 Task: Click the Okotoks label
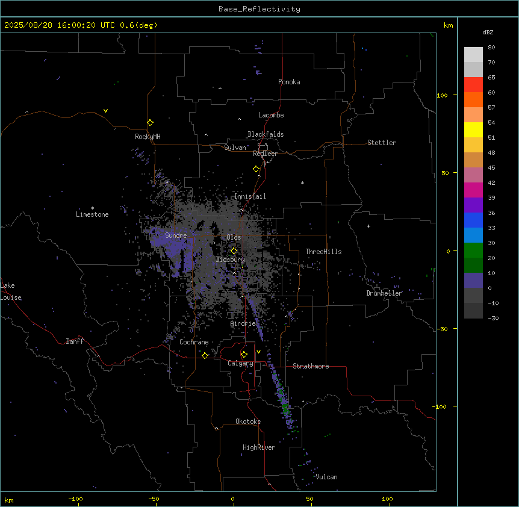click(248, 421)
